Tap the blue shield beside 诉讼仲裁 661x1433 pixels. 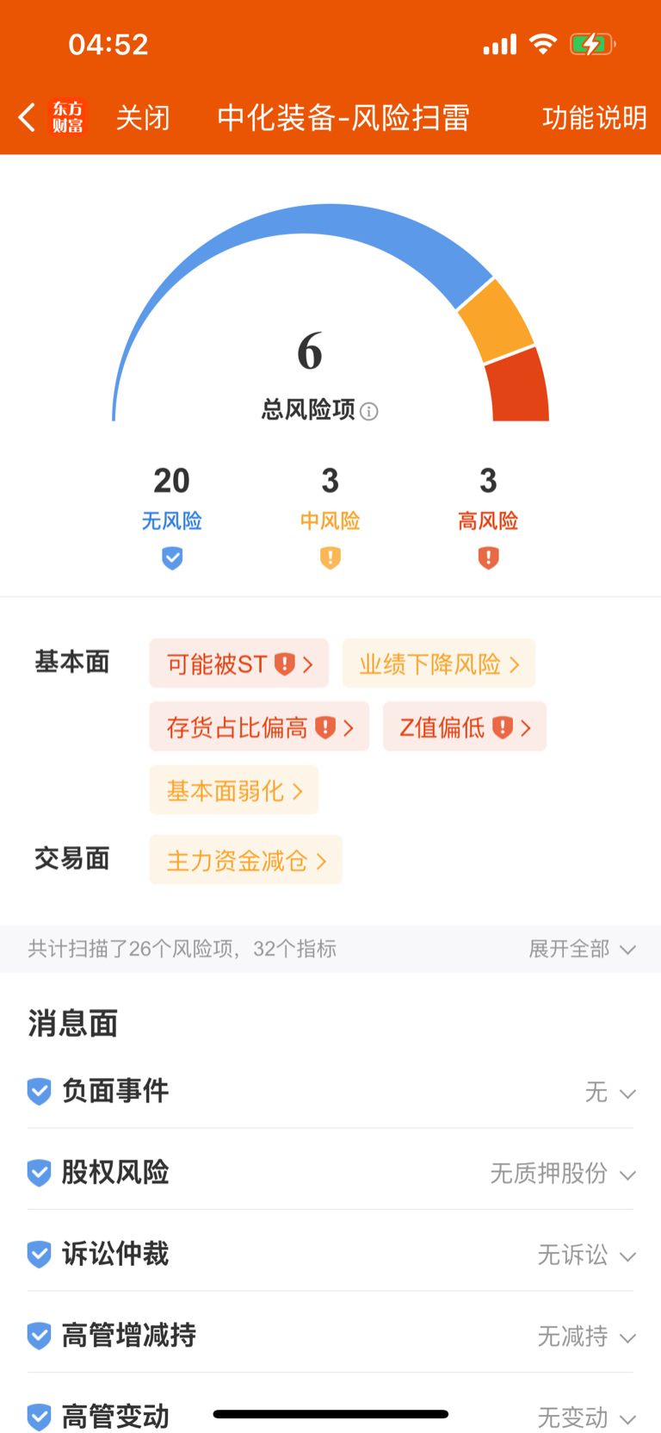pos(39,1255)
